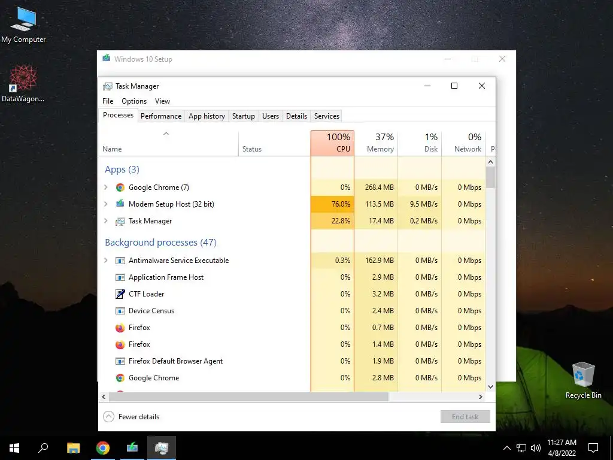This screenshot has width=613, height=460.
Task: Click the Firefox Default Browser Agent icon
Action: pyautogui.click(x=120, y=361)
